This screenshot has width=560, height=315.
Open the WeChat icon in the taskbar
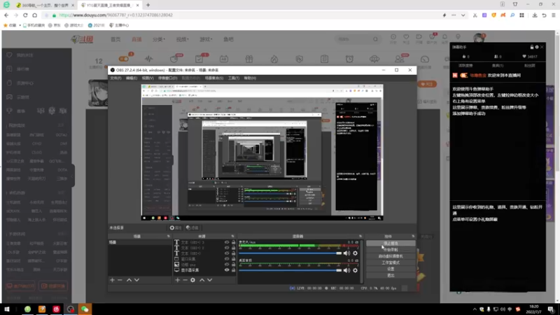pos(85,309)
